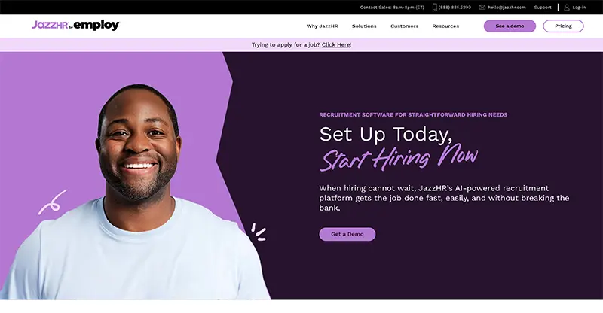Open the Why JazzHR menu
Screen dimensions: 603x313
tap(322, 26)
